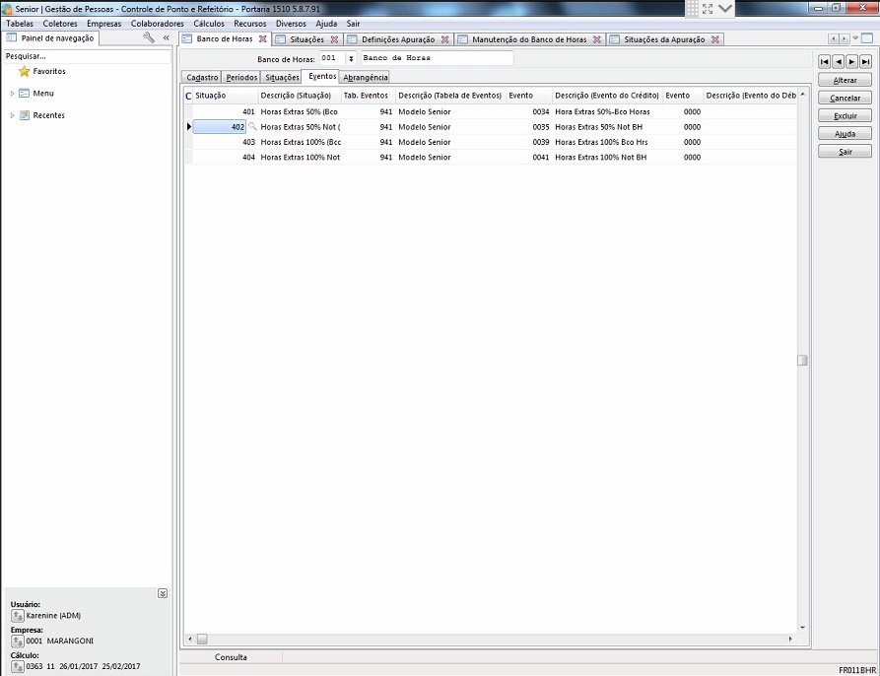Open the Banco de Horas code dropdown
880x676 pixels.
point(351,59)
